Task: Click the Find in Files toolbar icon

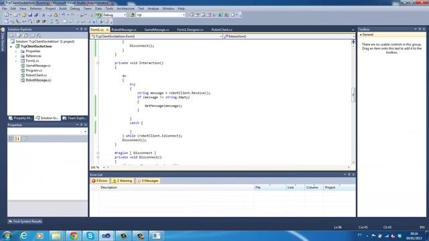Action: tap(132, 15)
